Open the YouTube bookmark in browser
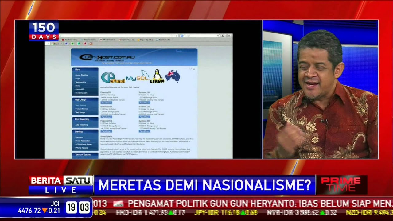The height and width of the screenshot is (221, 393). pos(69,40)
